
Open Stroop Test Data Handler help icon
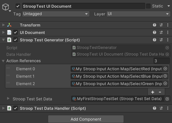(x=155, y=108)
